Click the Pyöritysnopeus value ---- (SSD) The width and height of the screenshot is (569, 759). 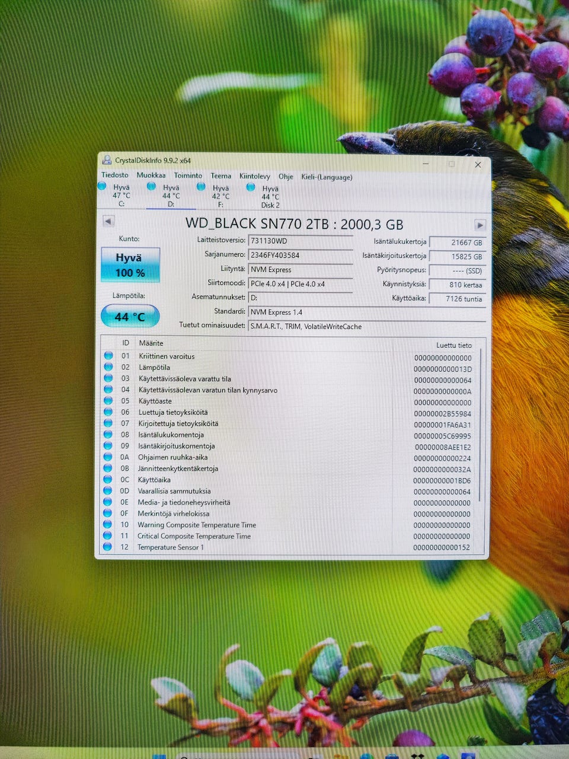[x=457, y=271]
